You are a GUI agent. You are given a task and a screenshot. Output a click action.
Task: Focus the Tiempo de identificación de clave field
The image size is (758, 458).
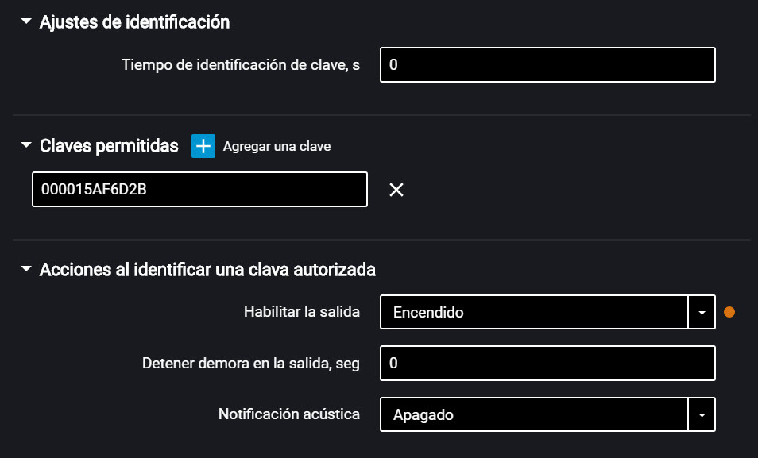(547, 65)
